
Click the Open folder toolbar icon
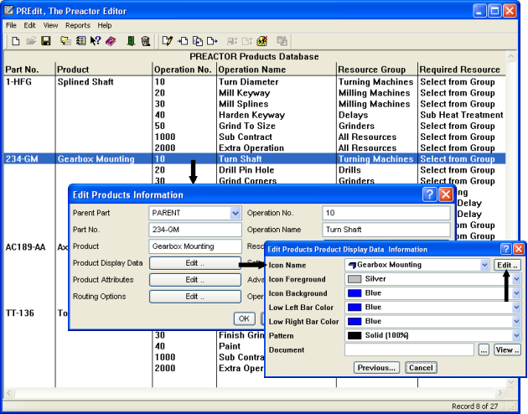(x=31, y=41)
